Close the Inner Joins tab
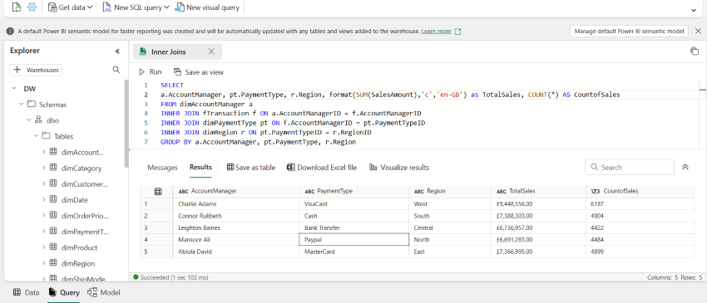 coord(211,51)
